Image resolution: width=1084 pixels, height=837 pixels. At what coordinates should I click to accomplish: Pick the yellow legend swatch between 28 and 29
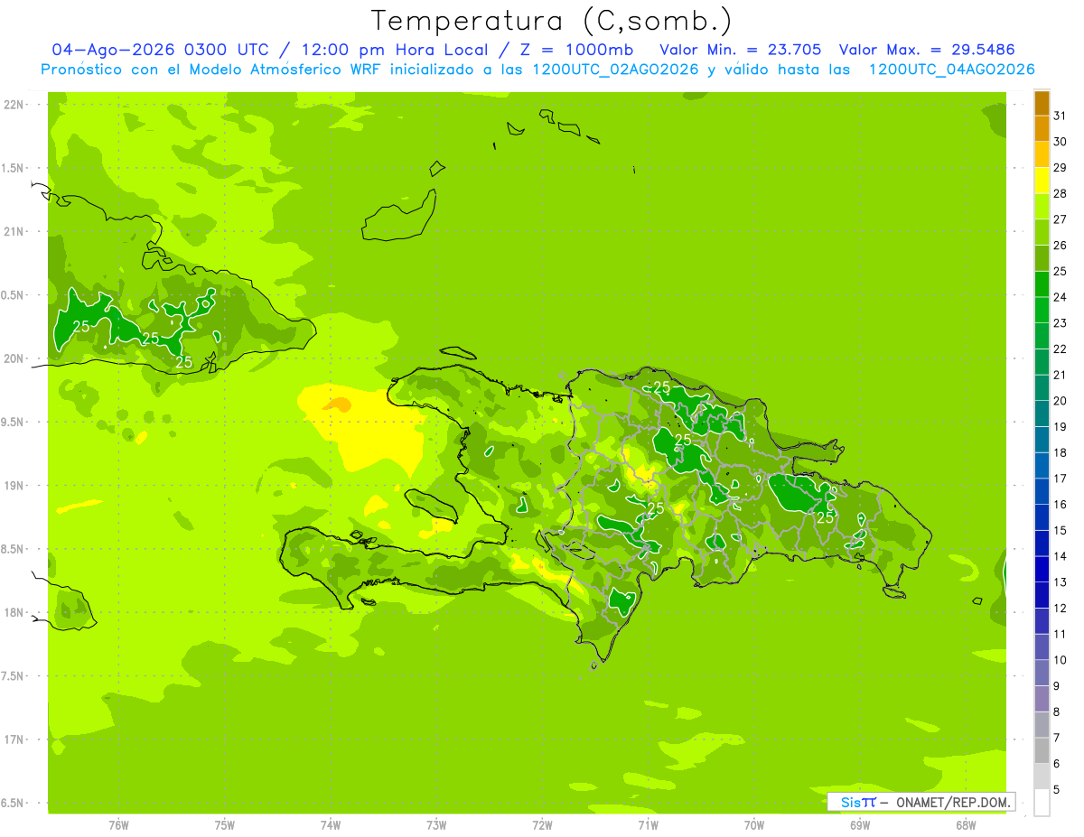[x=1042, y=181]
